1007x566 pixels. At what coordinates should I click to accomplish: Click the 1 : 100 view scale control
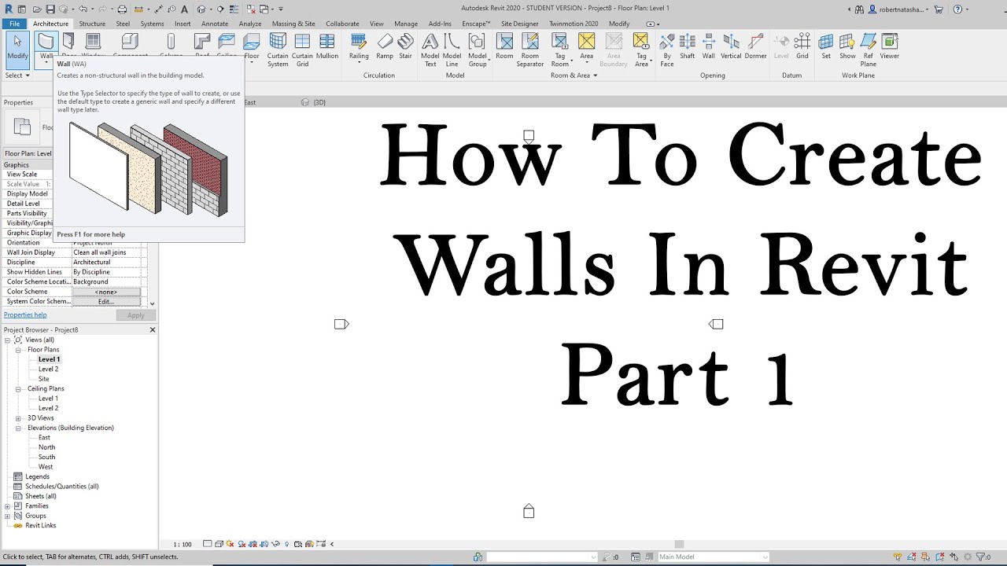click(183, 544)
